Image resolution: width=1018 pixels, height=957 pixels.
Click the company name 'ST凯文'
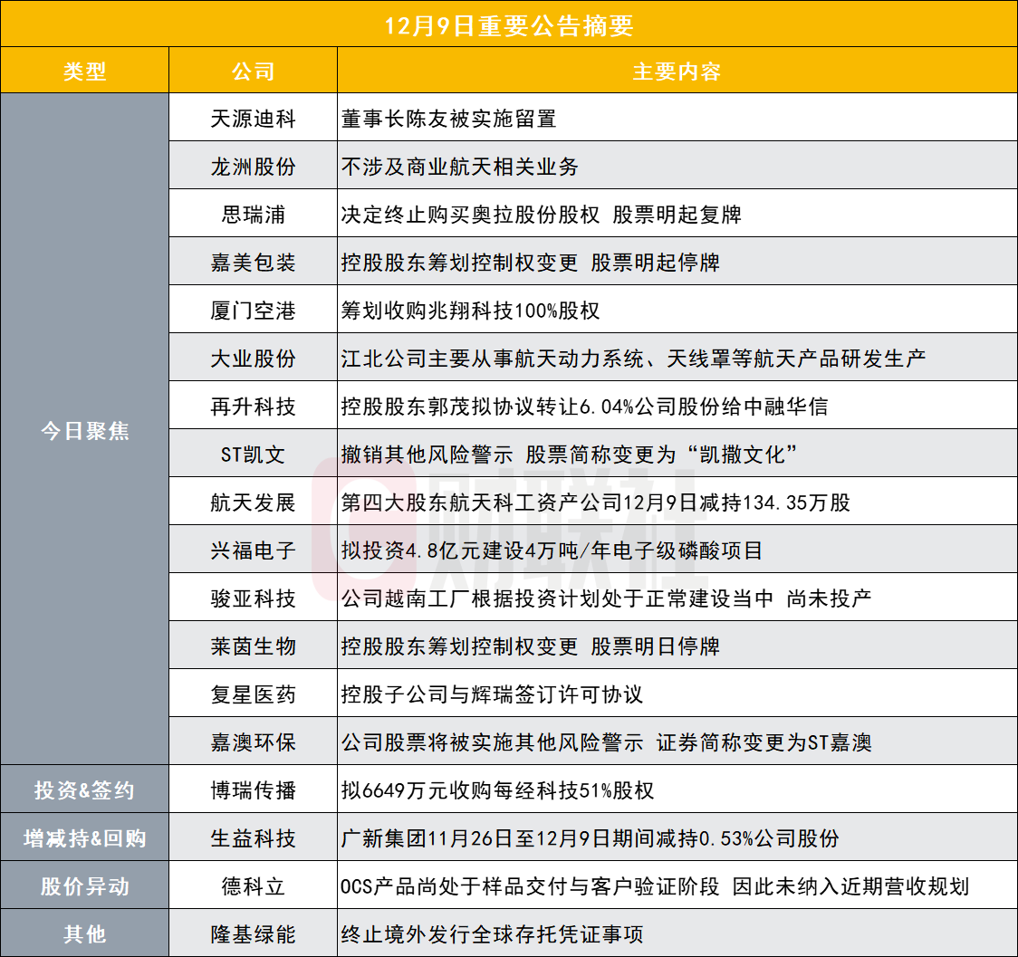[253, 455]
